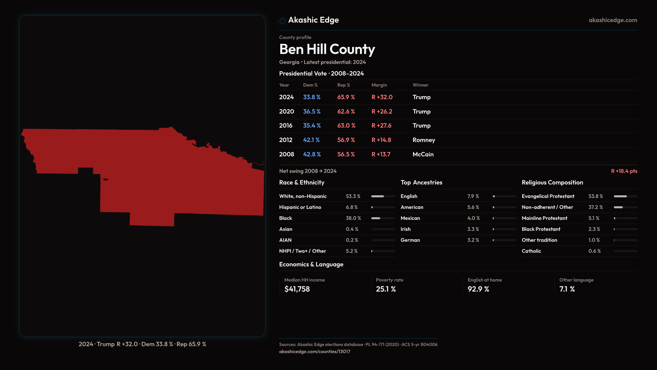Image resolution: width=657 pixels, height=370 pixels.
Task: Click the Poverty rate 25.1 % stat
Action: pyautogui.click(x=386, y=289)
